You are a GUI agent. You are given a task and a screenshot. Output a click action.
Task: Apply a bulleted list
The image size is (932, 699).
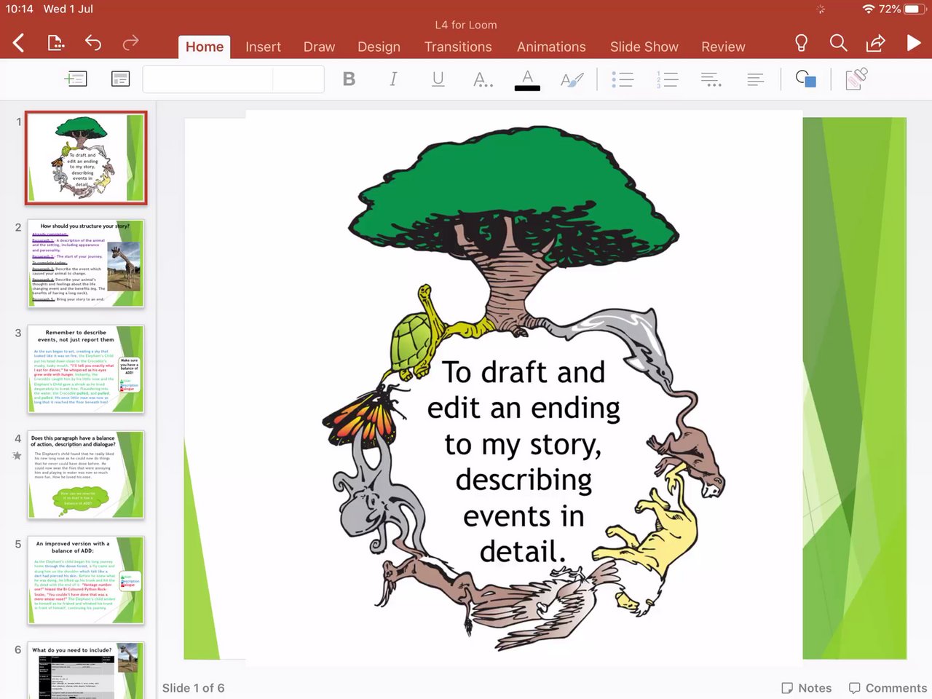tap(623, 79)
